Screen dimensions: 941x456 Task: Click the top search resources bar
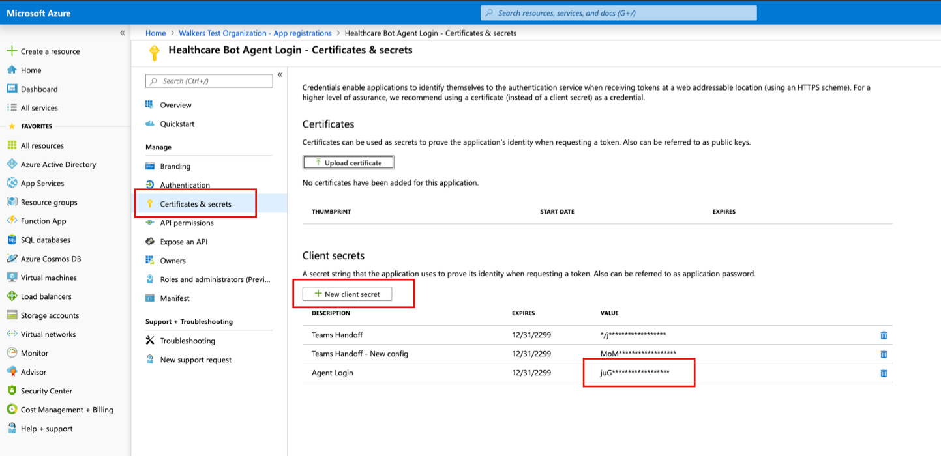pos(618,12)
